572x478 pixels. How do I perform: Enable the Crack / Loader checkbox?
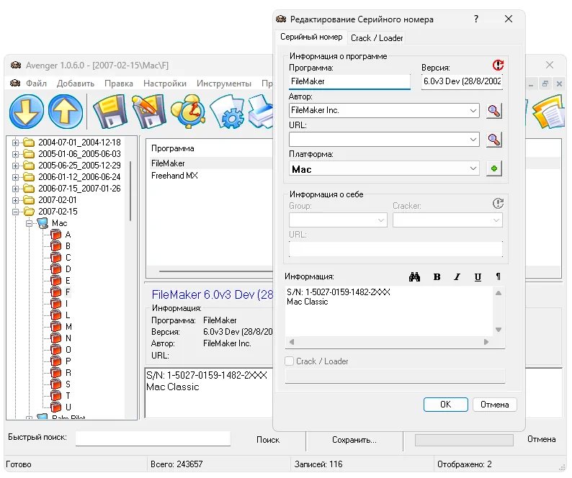coord(290,361)
